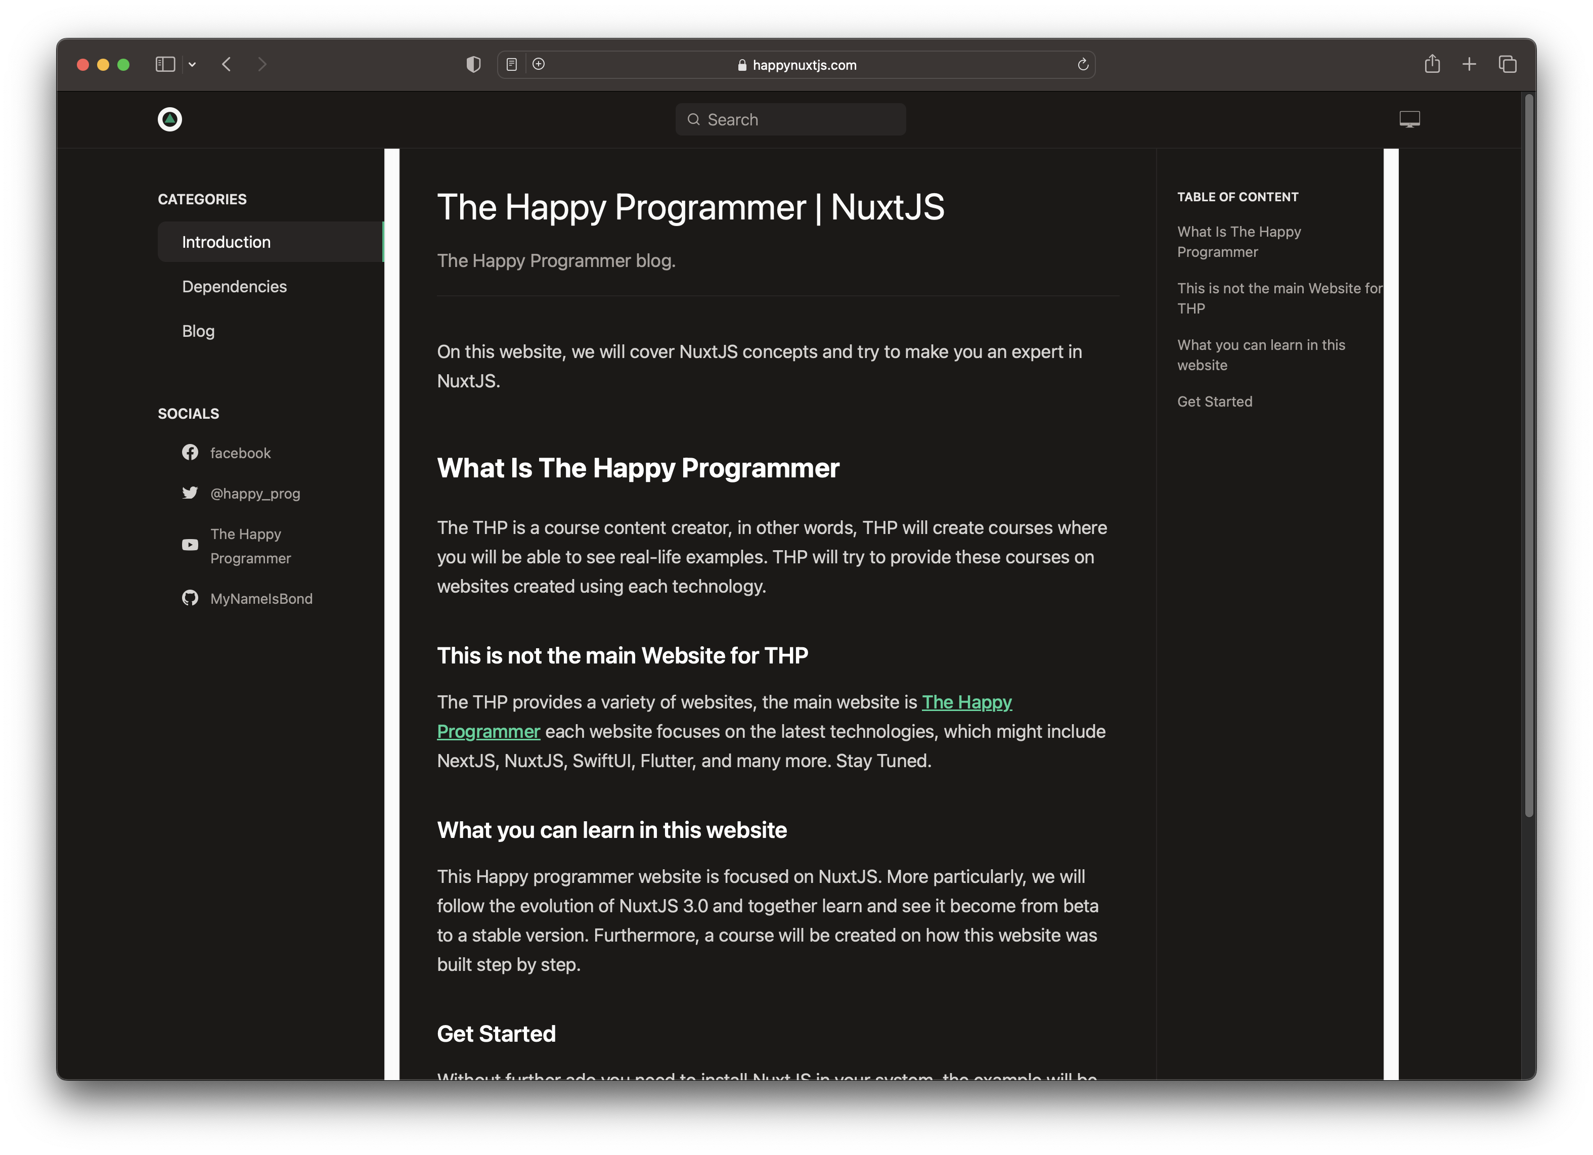Jump to This is not the main Website TOC entry

(1280, 298)
